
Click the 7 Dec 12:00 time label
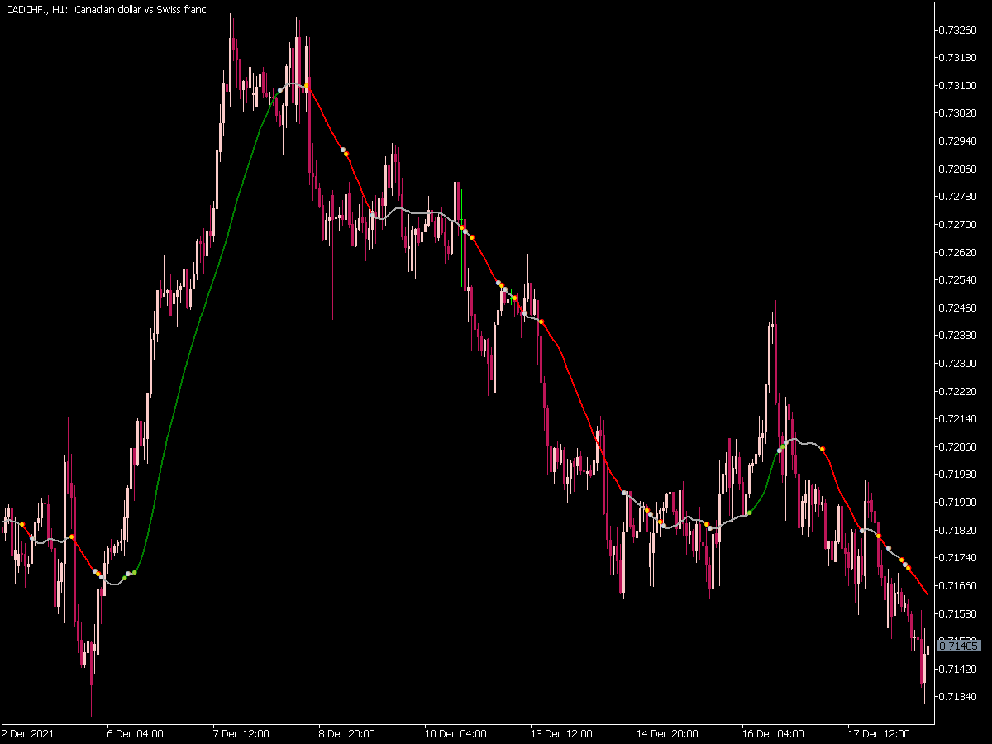click(x=240, y=733)
